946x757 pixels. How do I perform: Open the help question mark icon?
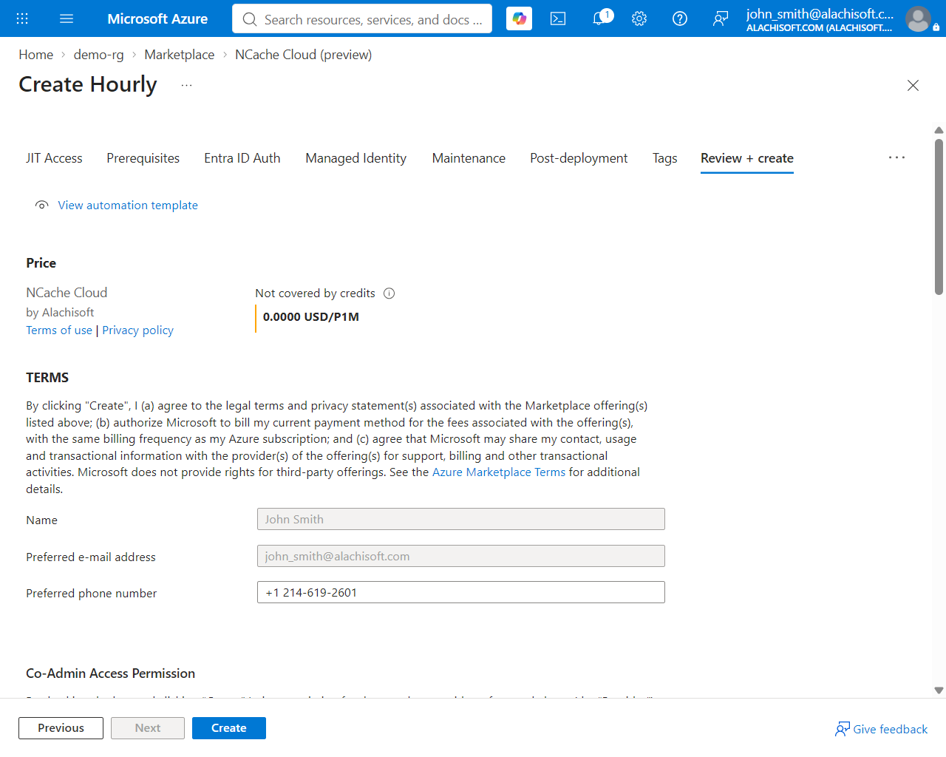tap(680, 18)
